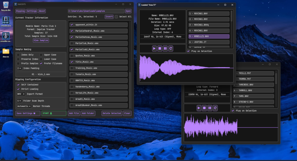Switch to the Settings tab

point(32,11)
